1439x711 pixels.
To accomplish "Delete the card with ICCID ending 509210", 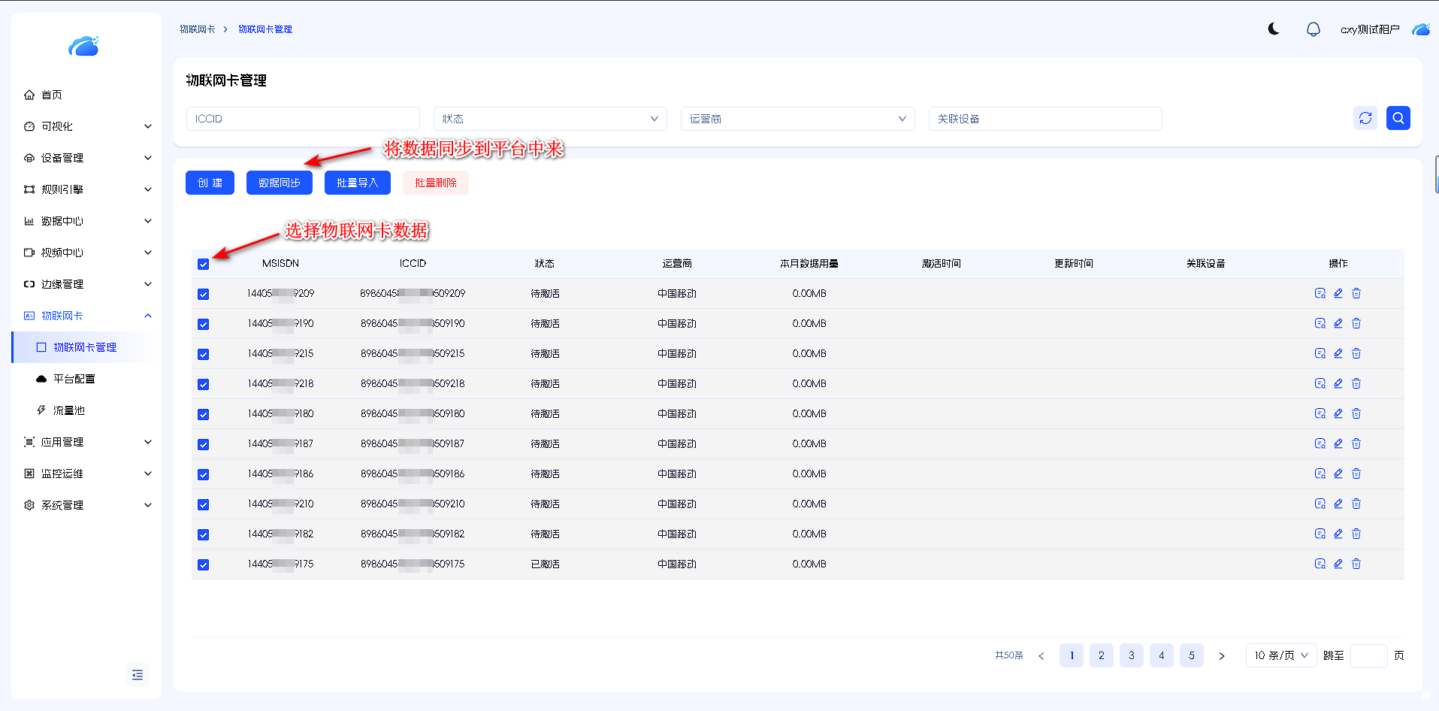I will pos(1356,504).
